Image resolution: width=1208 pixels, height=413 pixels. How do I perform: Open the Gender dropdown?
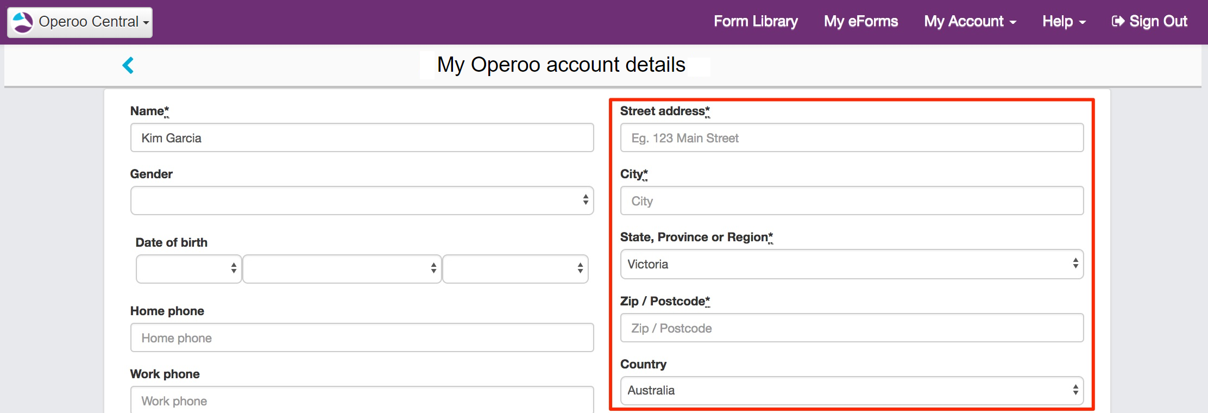tap(362, 201)
